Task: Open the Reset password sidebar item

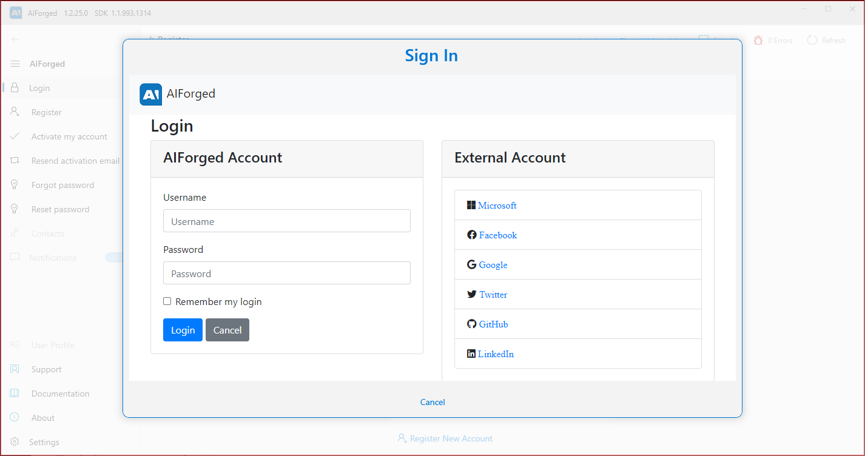Action: point(60,209)
